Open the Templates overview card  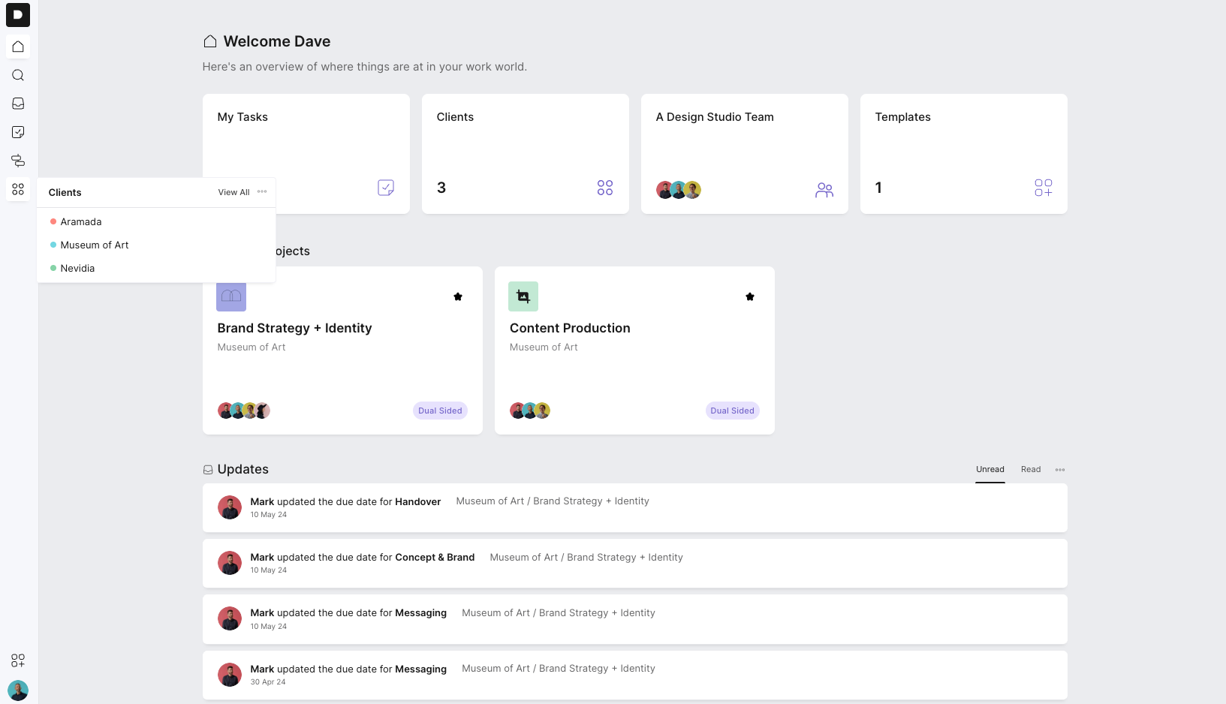click(963, 154)
